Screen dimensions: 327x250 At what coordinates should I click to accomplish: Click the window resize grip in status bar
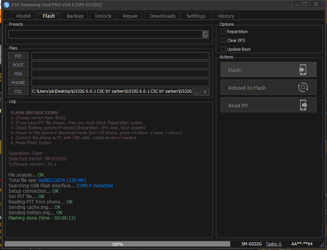pyautogui.click(x=322, y=244)
